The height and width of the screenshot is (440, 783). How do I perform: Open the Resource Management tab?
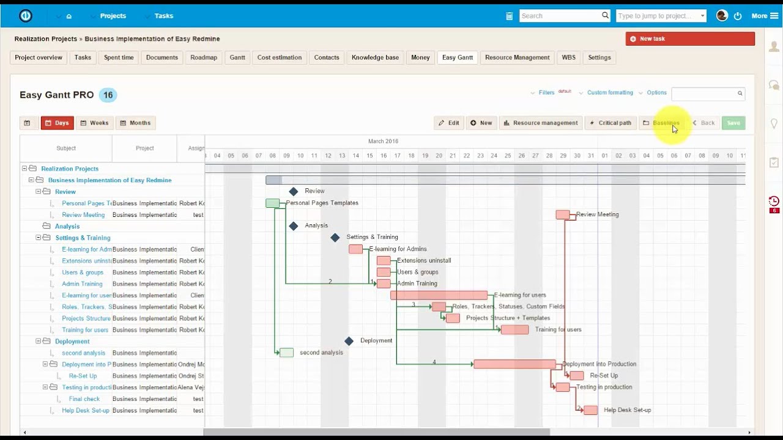point(518,57)
